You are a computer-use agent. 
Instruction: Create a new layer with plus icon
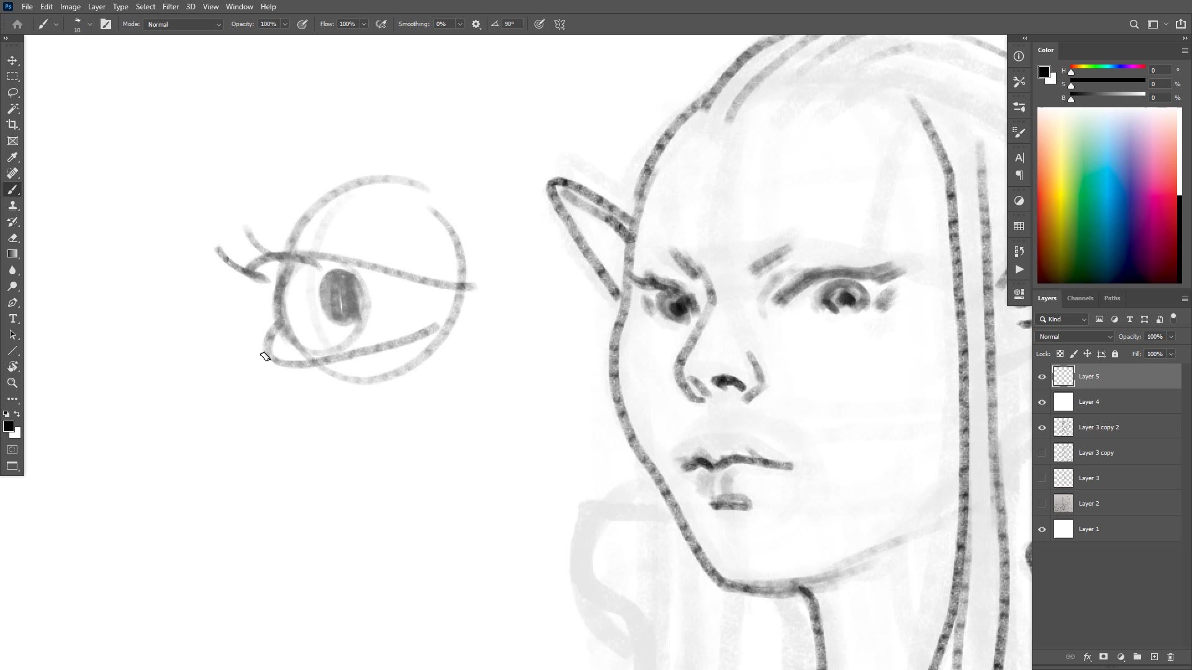[1154, 657]
